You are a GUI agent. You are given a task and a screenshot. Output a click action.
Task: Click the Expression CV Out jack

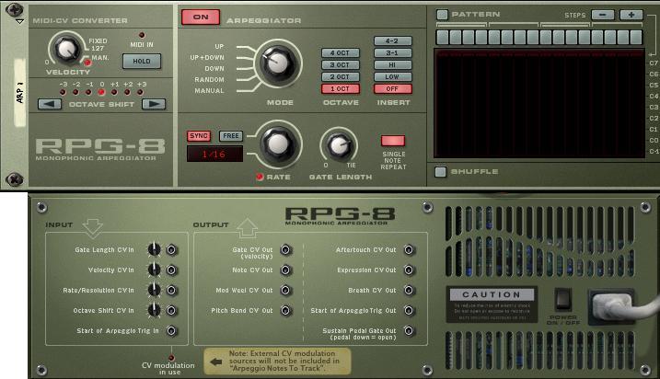coord(409,270)
